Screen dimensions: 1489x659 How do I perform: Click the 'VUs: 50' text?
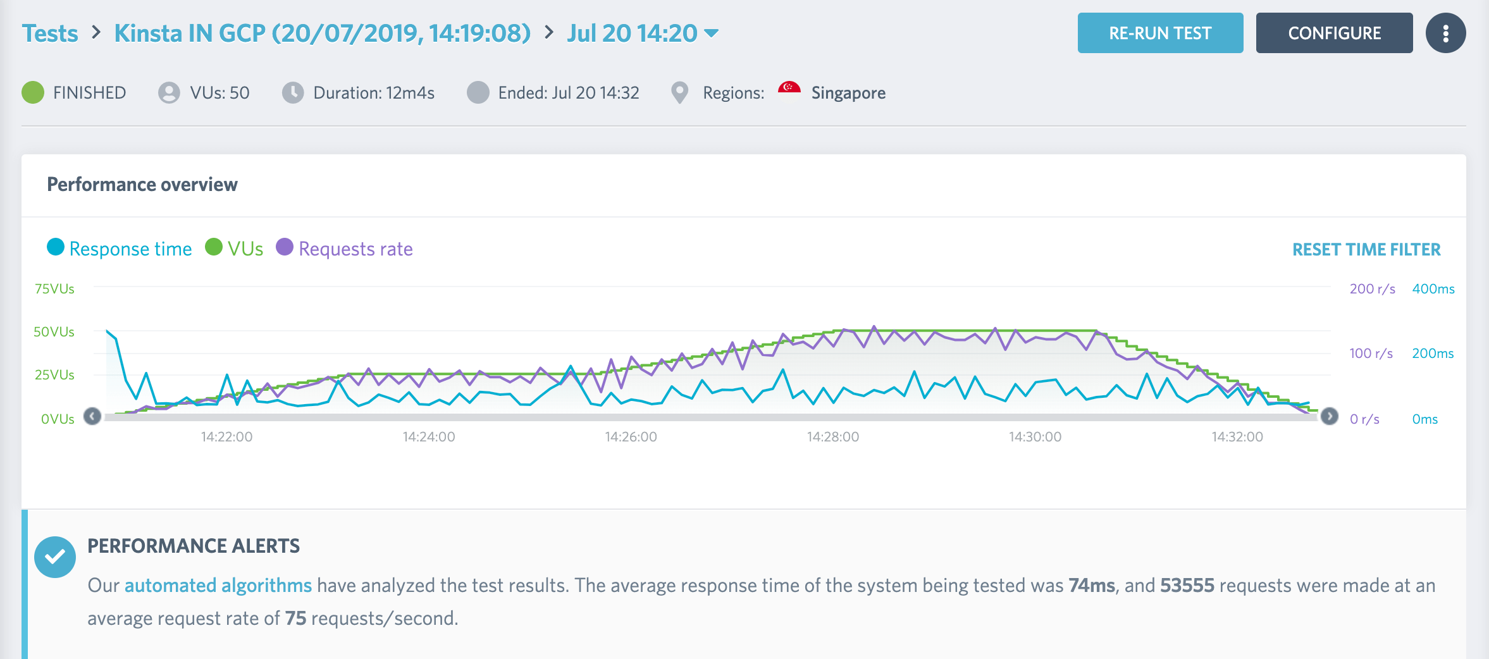pos(219,92)
